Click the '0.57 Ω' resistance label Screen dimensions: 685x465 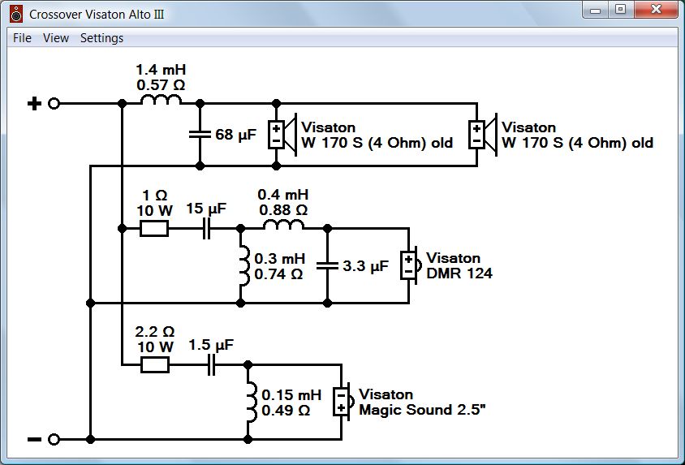(x=161, y=84)
